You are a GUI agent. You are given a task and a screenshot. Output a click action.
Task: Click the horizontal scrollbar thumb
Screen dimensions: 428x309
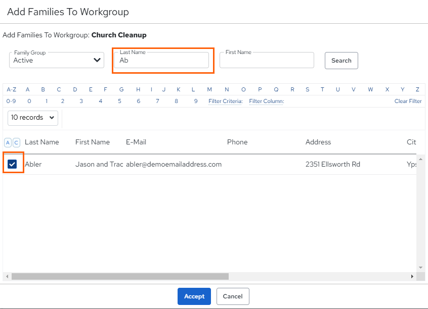(x=120, y=276)
